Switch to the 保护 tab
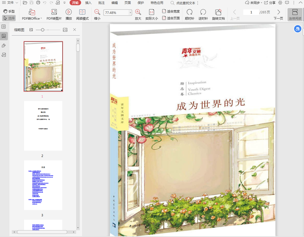This screenshot has height=237, width=304. [x=140, y=3]
